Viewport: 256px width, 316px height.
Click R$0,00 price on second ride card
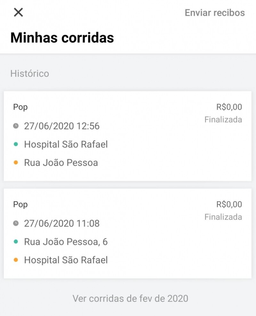click(229, 204)
